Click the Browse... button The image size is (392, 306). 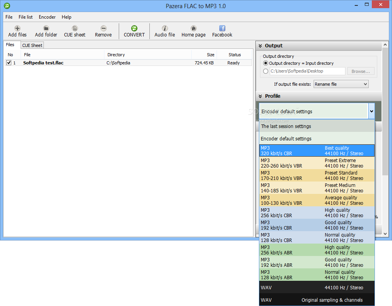(361, 71)
